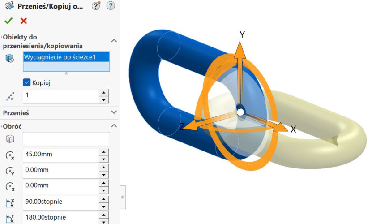Toggle the Kopiuj checkbox
This screenshot has width=385, height=224.
tap(26, 83)
